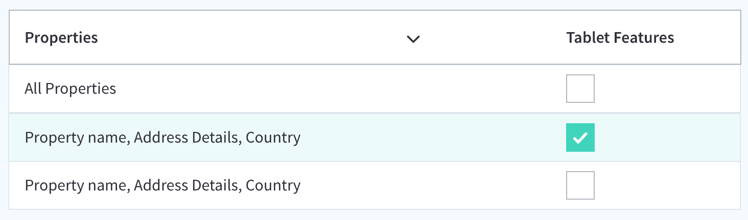Uncheck the teal checked Tablet Features checkbox
748x220 pixels.
coord(580,137)
